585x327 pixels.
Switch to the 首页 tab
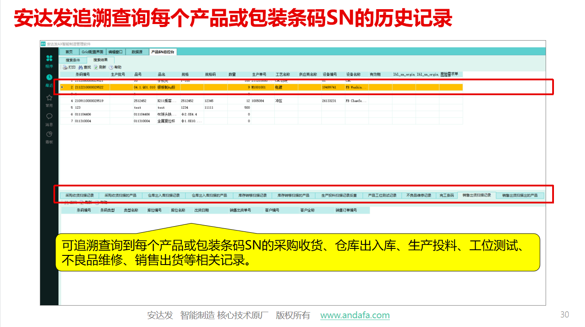point(69,52)
